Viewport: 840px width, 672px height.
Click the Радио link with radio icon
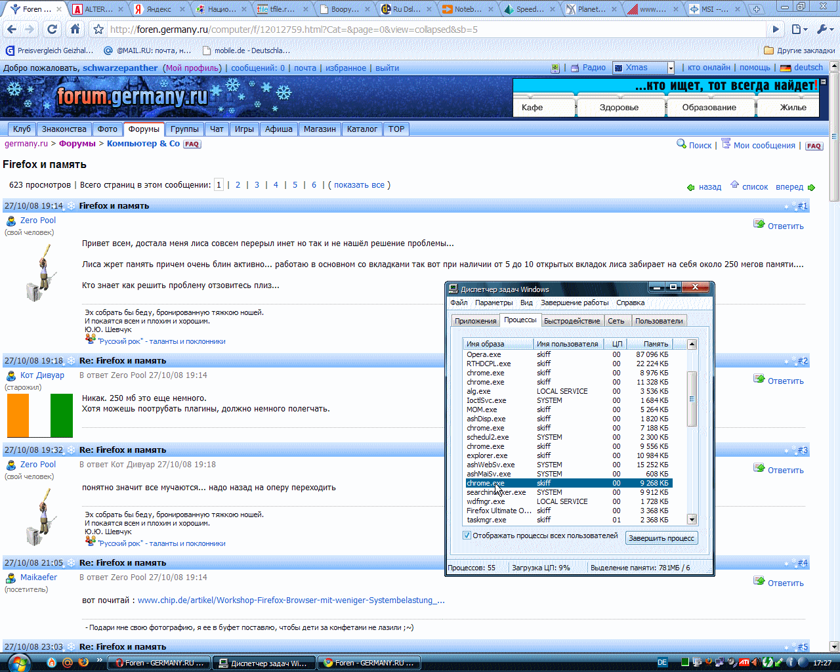(588, 68)
